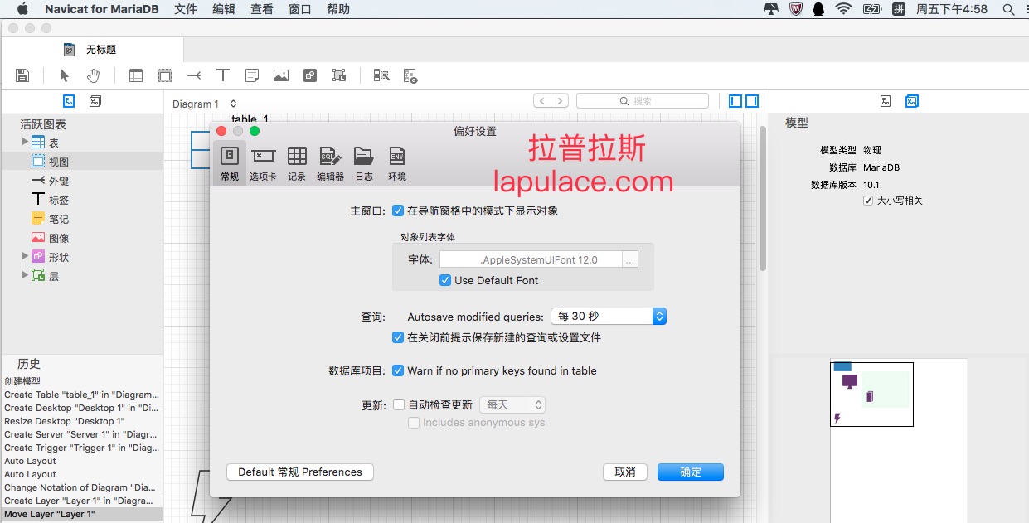Open the 每天 update frequency dropdown
Viewport: 1029px width, 523px height.
[512, 404]
